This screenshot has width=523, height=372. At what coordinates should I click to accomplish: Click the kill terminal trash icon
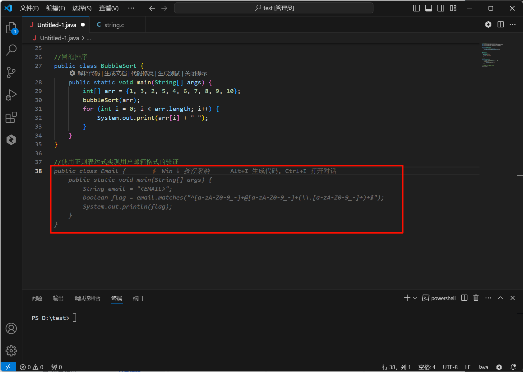pyautogui.click(x=476, y=298)
